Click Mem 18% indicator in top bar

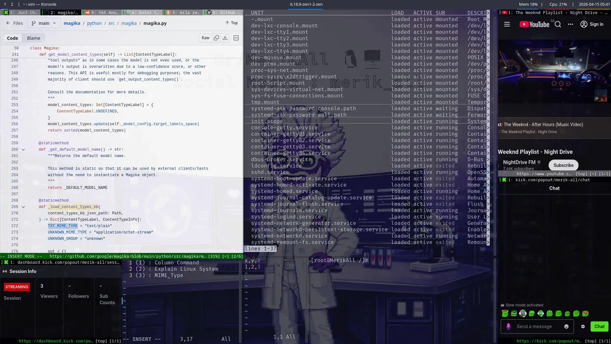(x=528, y=4)
